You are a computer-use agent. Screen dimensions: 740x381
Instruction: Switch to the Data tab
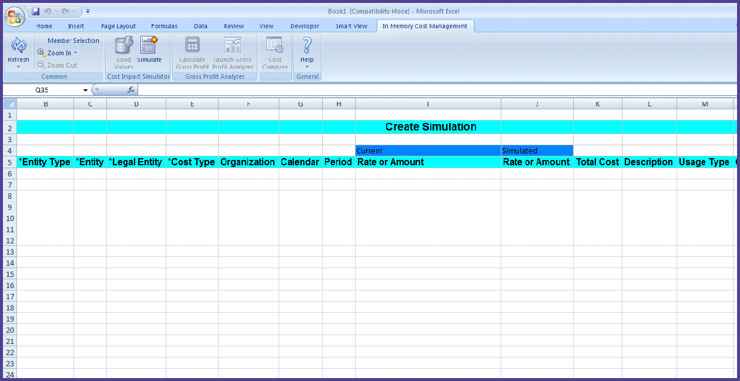(200, 26)
